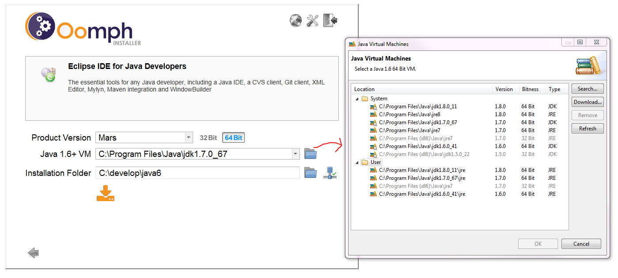Click the bundle pool network icon
This screenshot has height=278, width=618.
pyautogui.click(x=330, y=173)
